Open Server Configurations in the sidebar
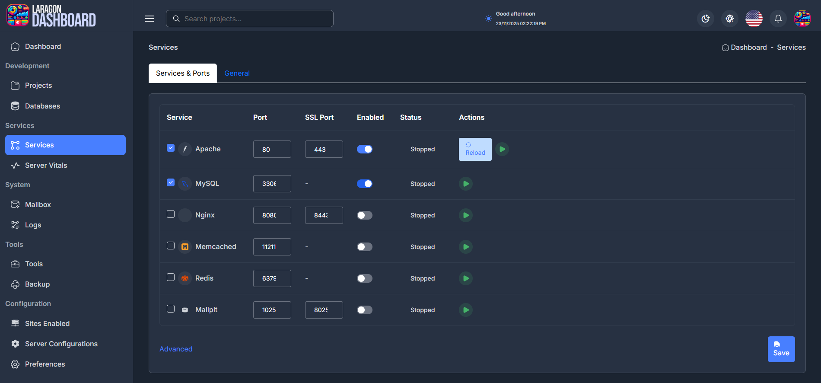Viewport: 821px width, 383px height. [65, 344]
